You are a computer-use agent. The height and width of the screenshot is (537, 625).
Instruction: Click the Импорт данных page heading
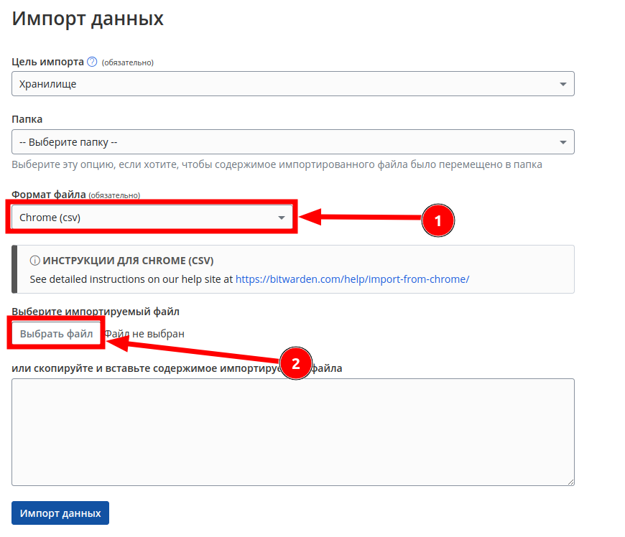[88, 19]
